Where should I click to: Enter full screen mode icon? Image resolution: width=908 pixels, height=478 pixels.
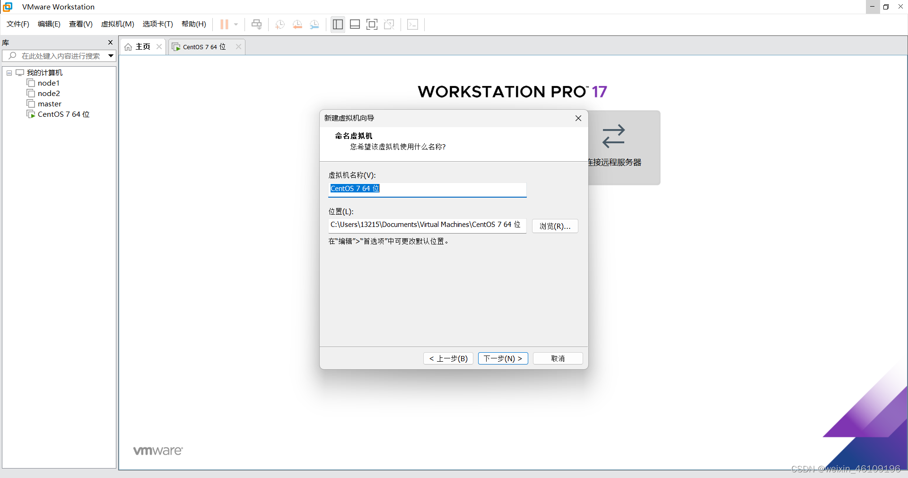coord(372,25)
